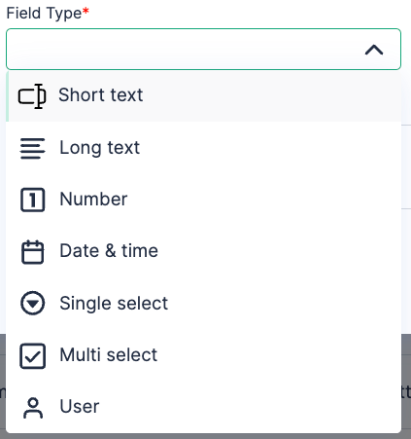Select the Long text option label
411x439 pixels.
(100, 148)
